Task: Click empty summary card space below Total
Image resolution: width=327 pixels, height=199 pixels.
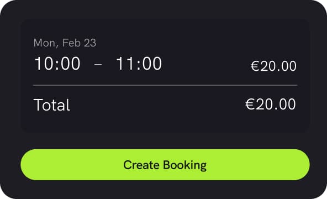Action: (x=165, y=123)
